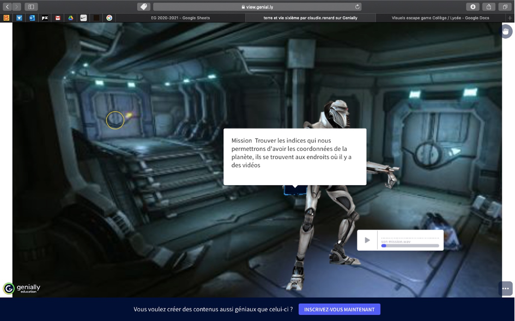Image resolution: width=515 pixels, height=321 pixels.
Task: Open the three-dots menu button
Action: (506, 288)
